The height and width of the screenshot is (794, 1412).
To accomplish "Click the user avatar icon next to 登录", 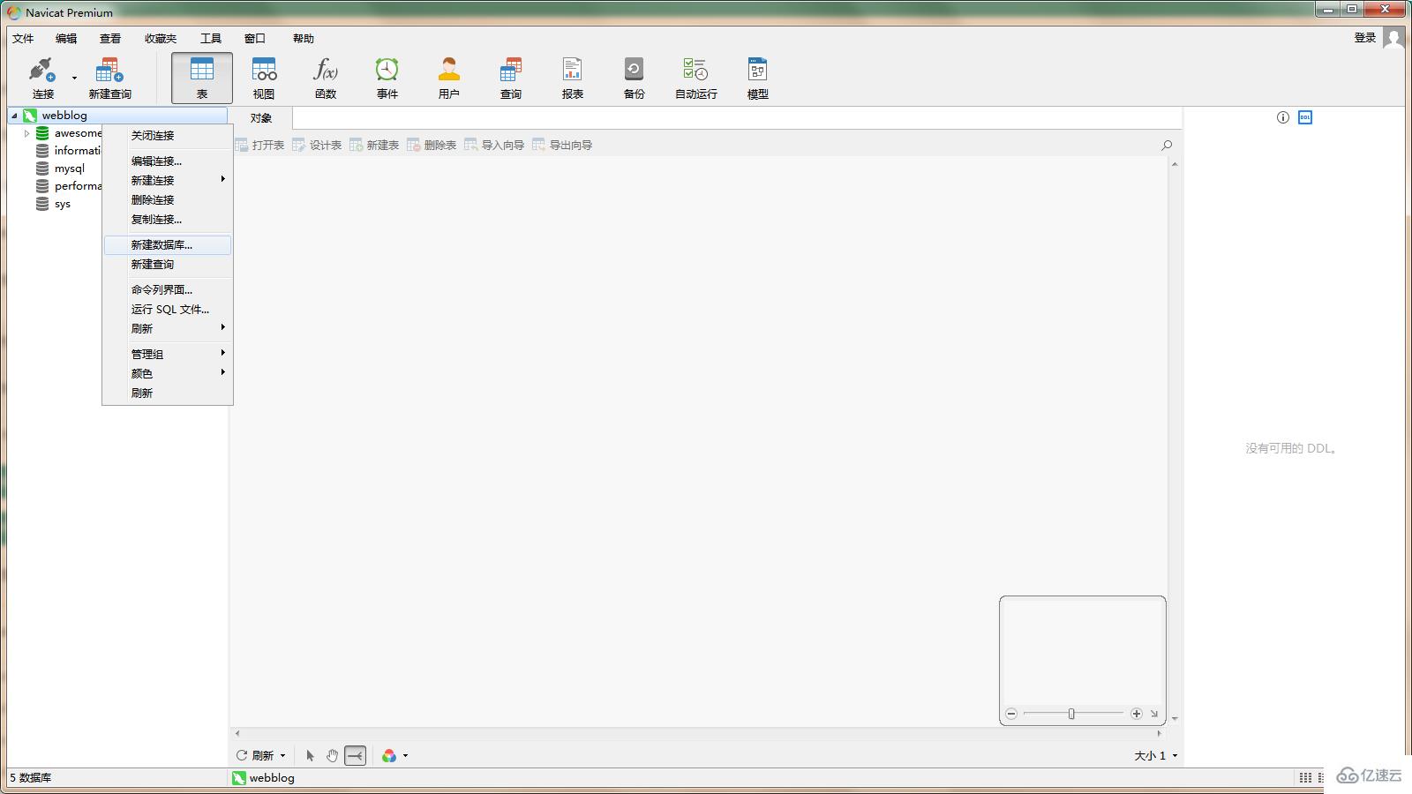I will coord(1393,38).
